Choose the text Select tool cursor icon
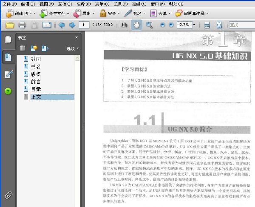This screenshot has width=255, height=207. (125, 25)
